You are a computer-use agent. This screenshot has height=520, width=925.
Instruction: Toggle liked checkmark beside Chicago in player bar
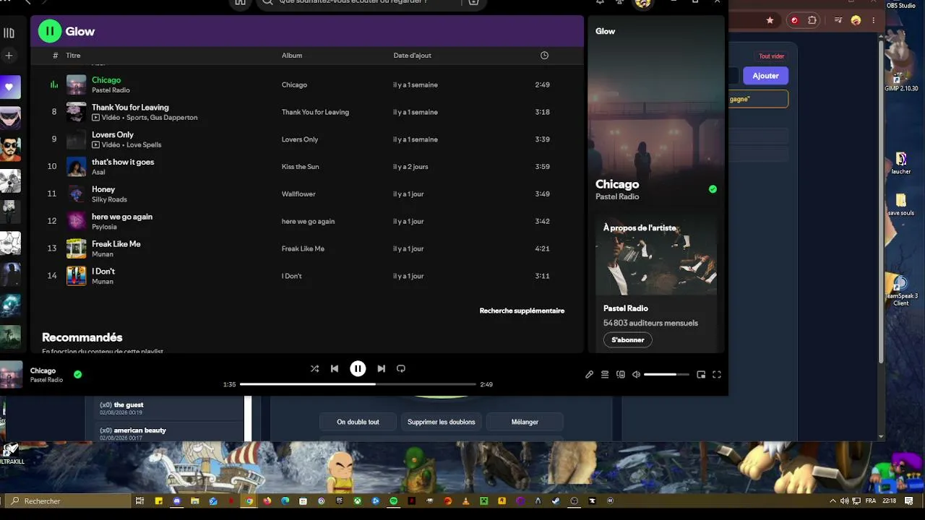point(77,374)
